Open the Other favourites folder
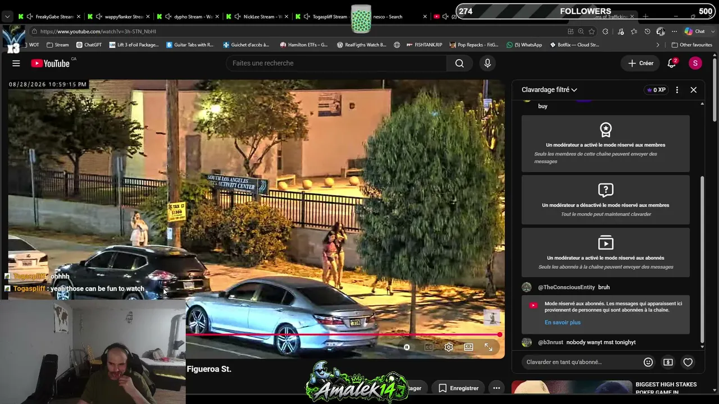The width and height of the screenshot is (719, 404). pos(692,45)
